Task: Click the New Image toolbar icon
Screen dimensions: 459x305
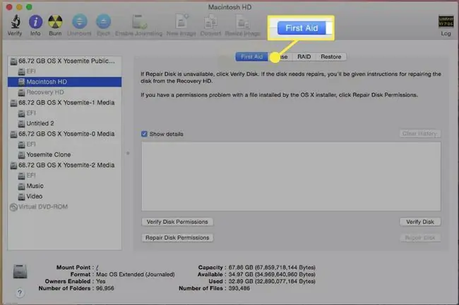Action: point(181,22)
